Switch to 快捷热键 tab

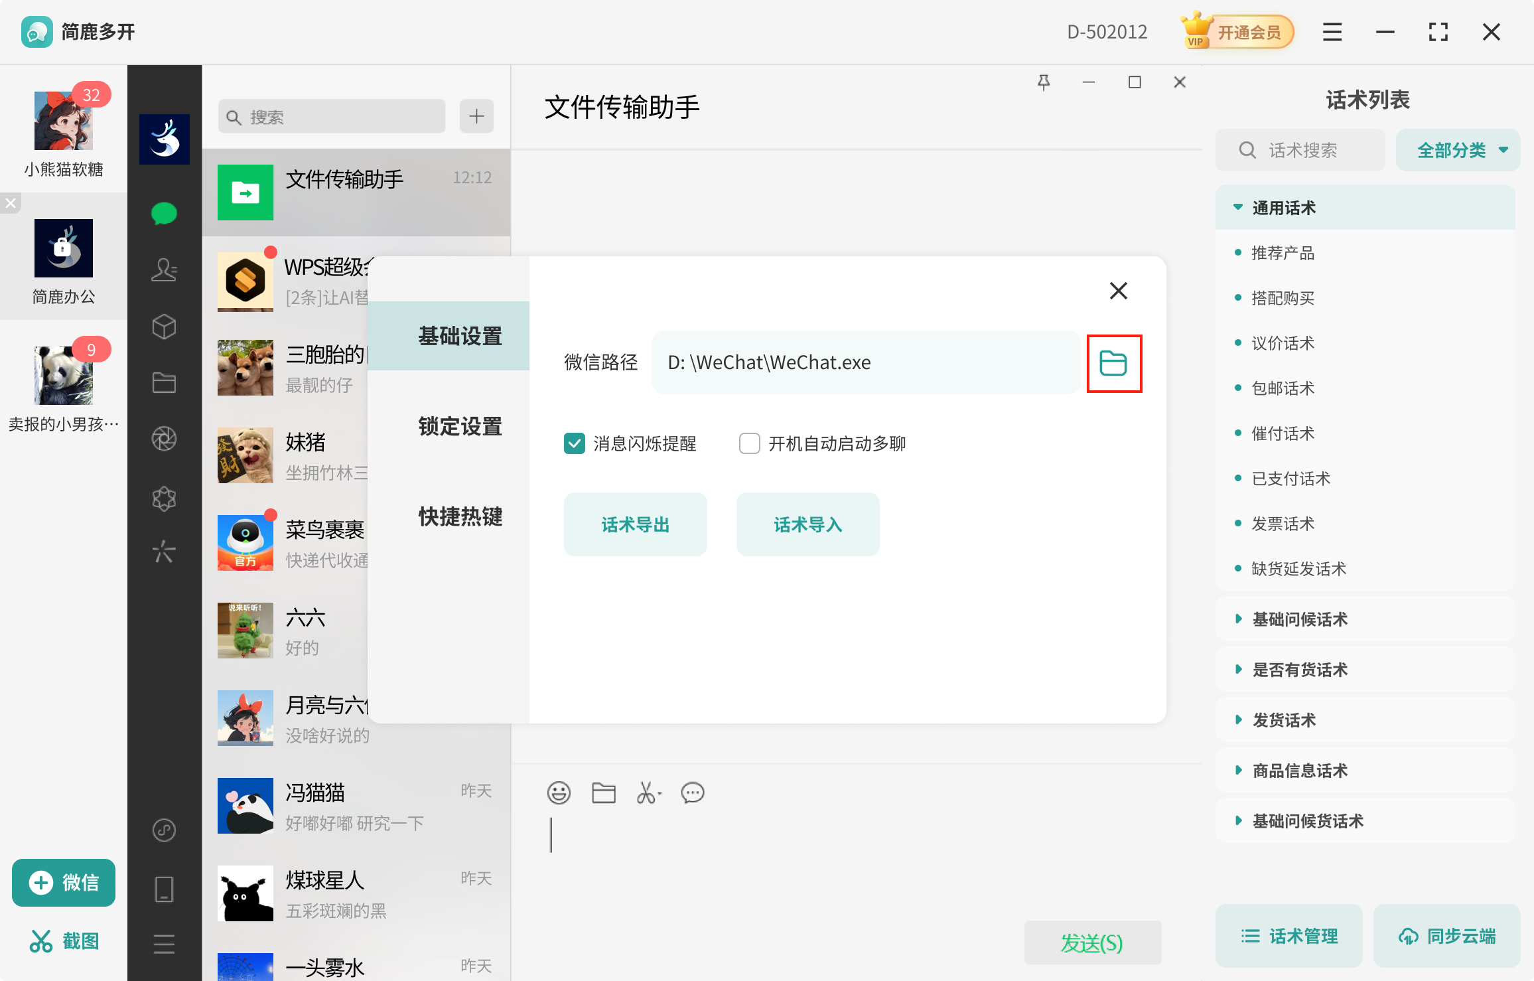[460, 516]
